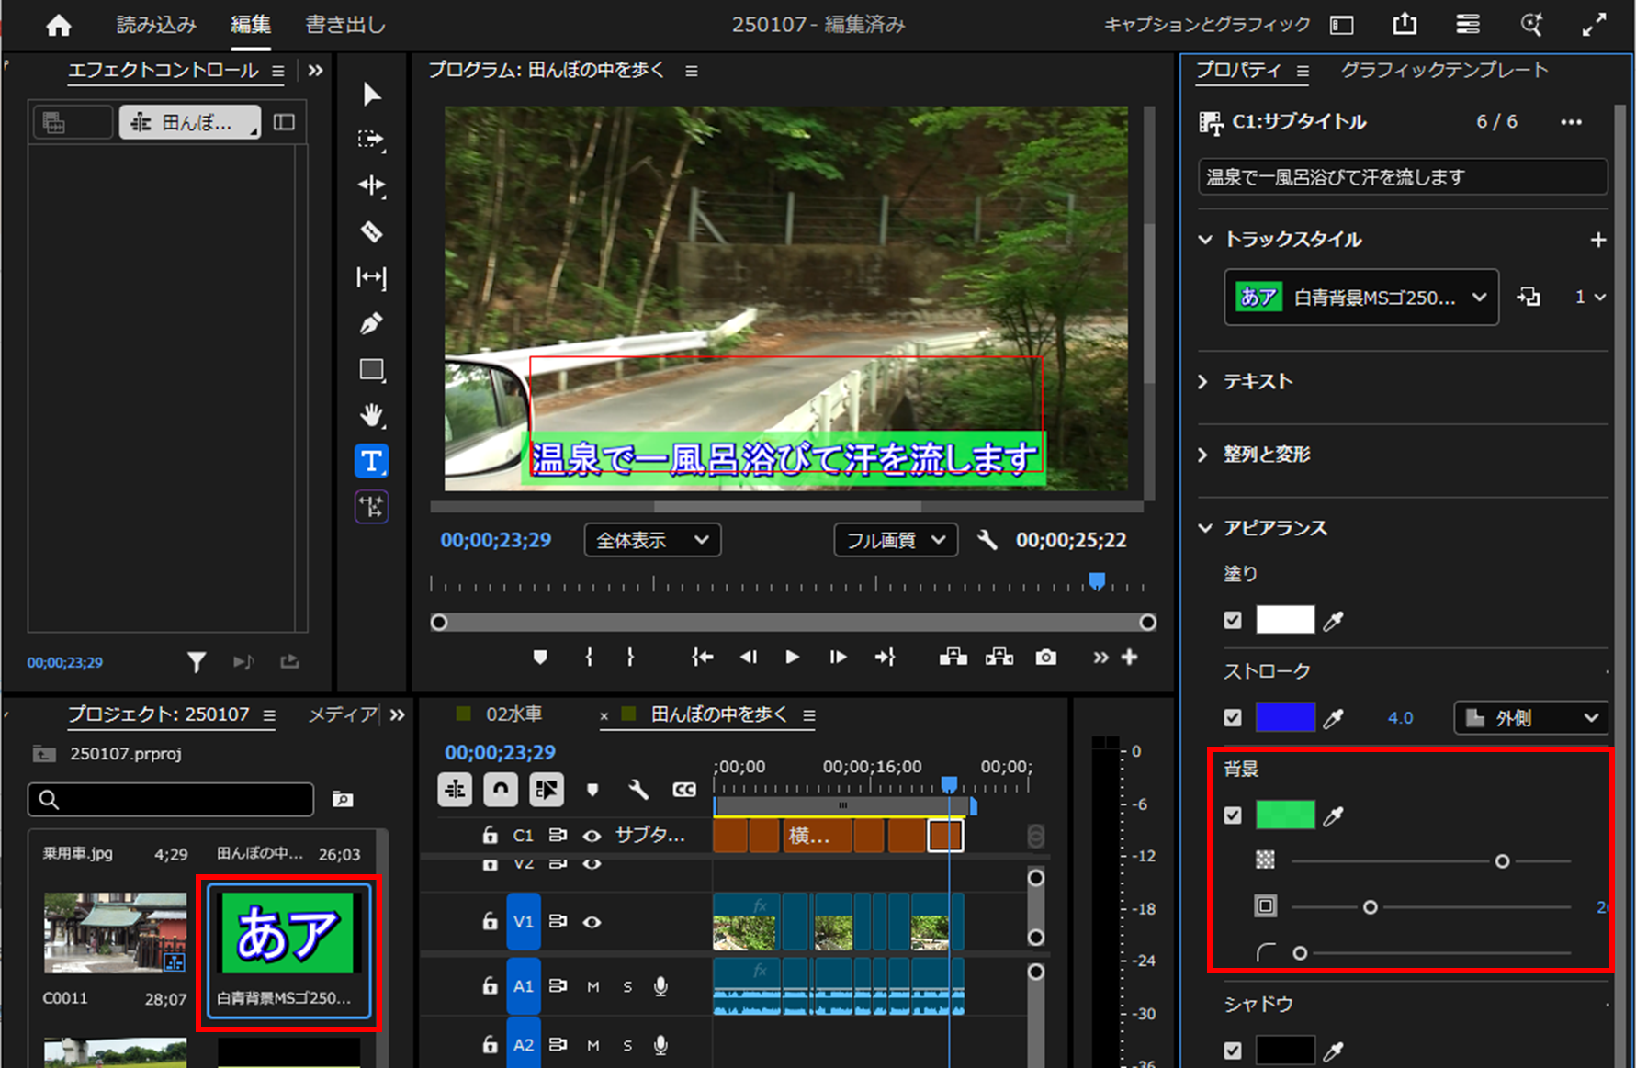
Task: Select the あア graphic thumbnail in the project panel
Action: [x=287, y=935]
